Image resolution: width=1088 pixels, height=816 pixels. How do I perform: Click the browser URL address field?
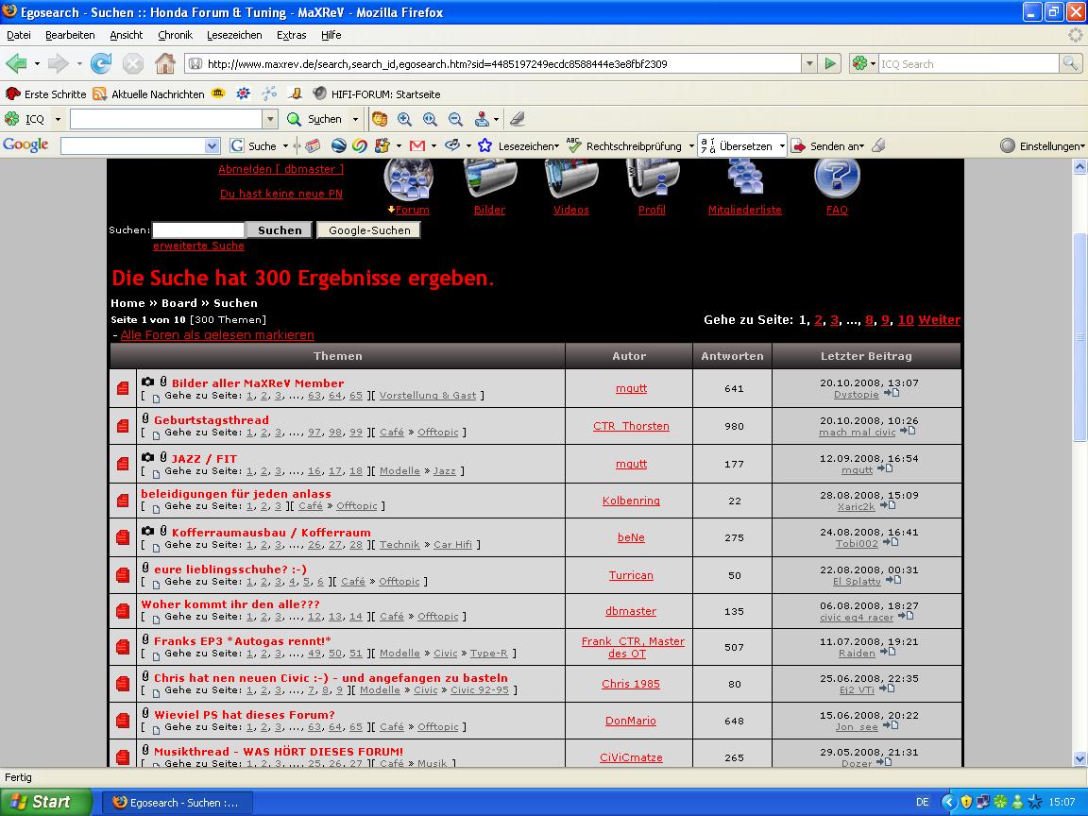coord(493,64)
